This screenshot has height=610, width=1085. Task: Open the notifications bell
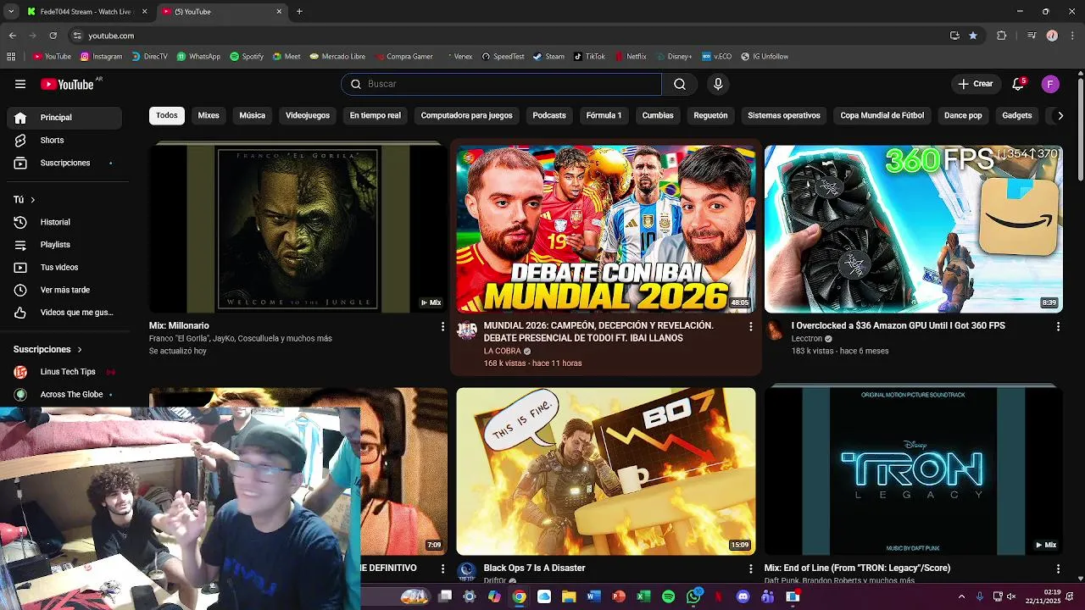1018,84
